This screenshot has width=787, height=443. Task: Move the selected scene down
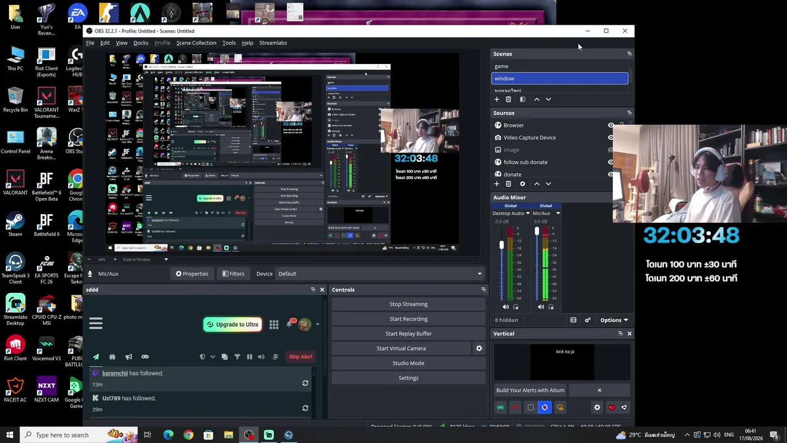(548, 99)
